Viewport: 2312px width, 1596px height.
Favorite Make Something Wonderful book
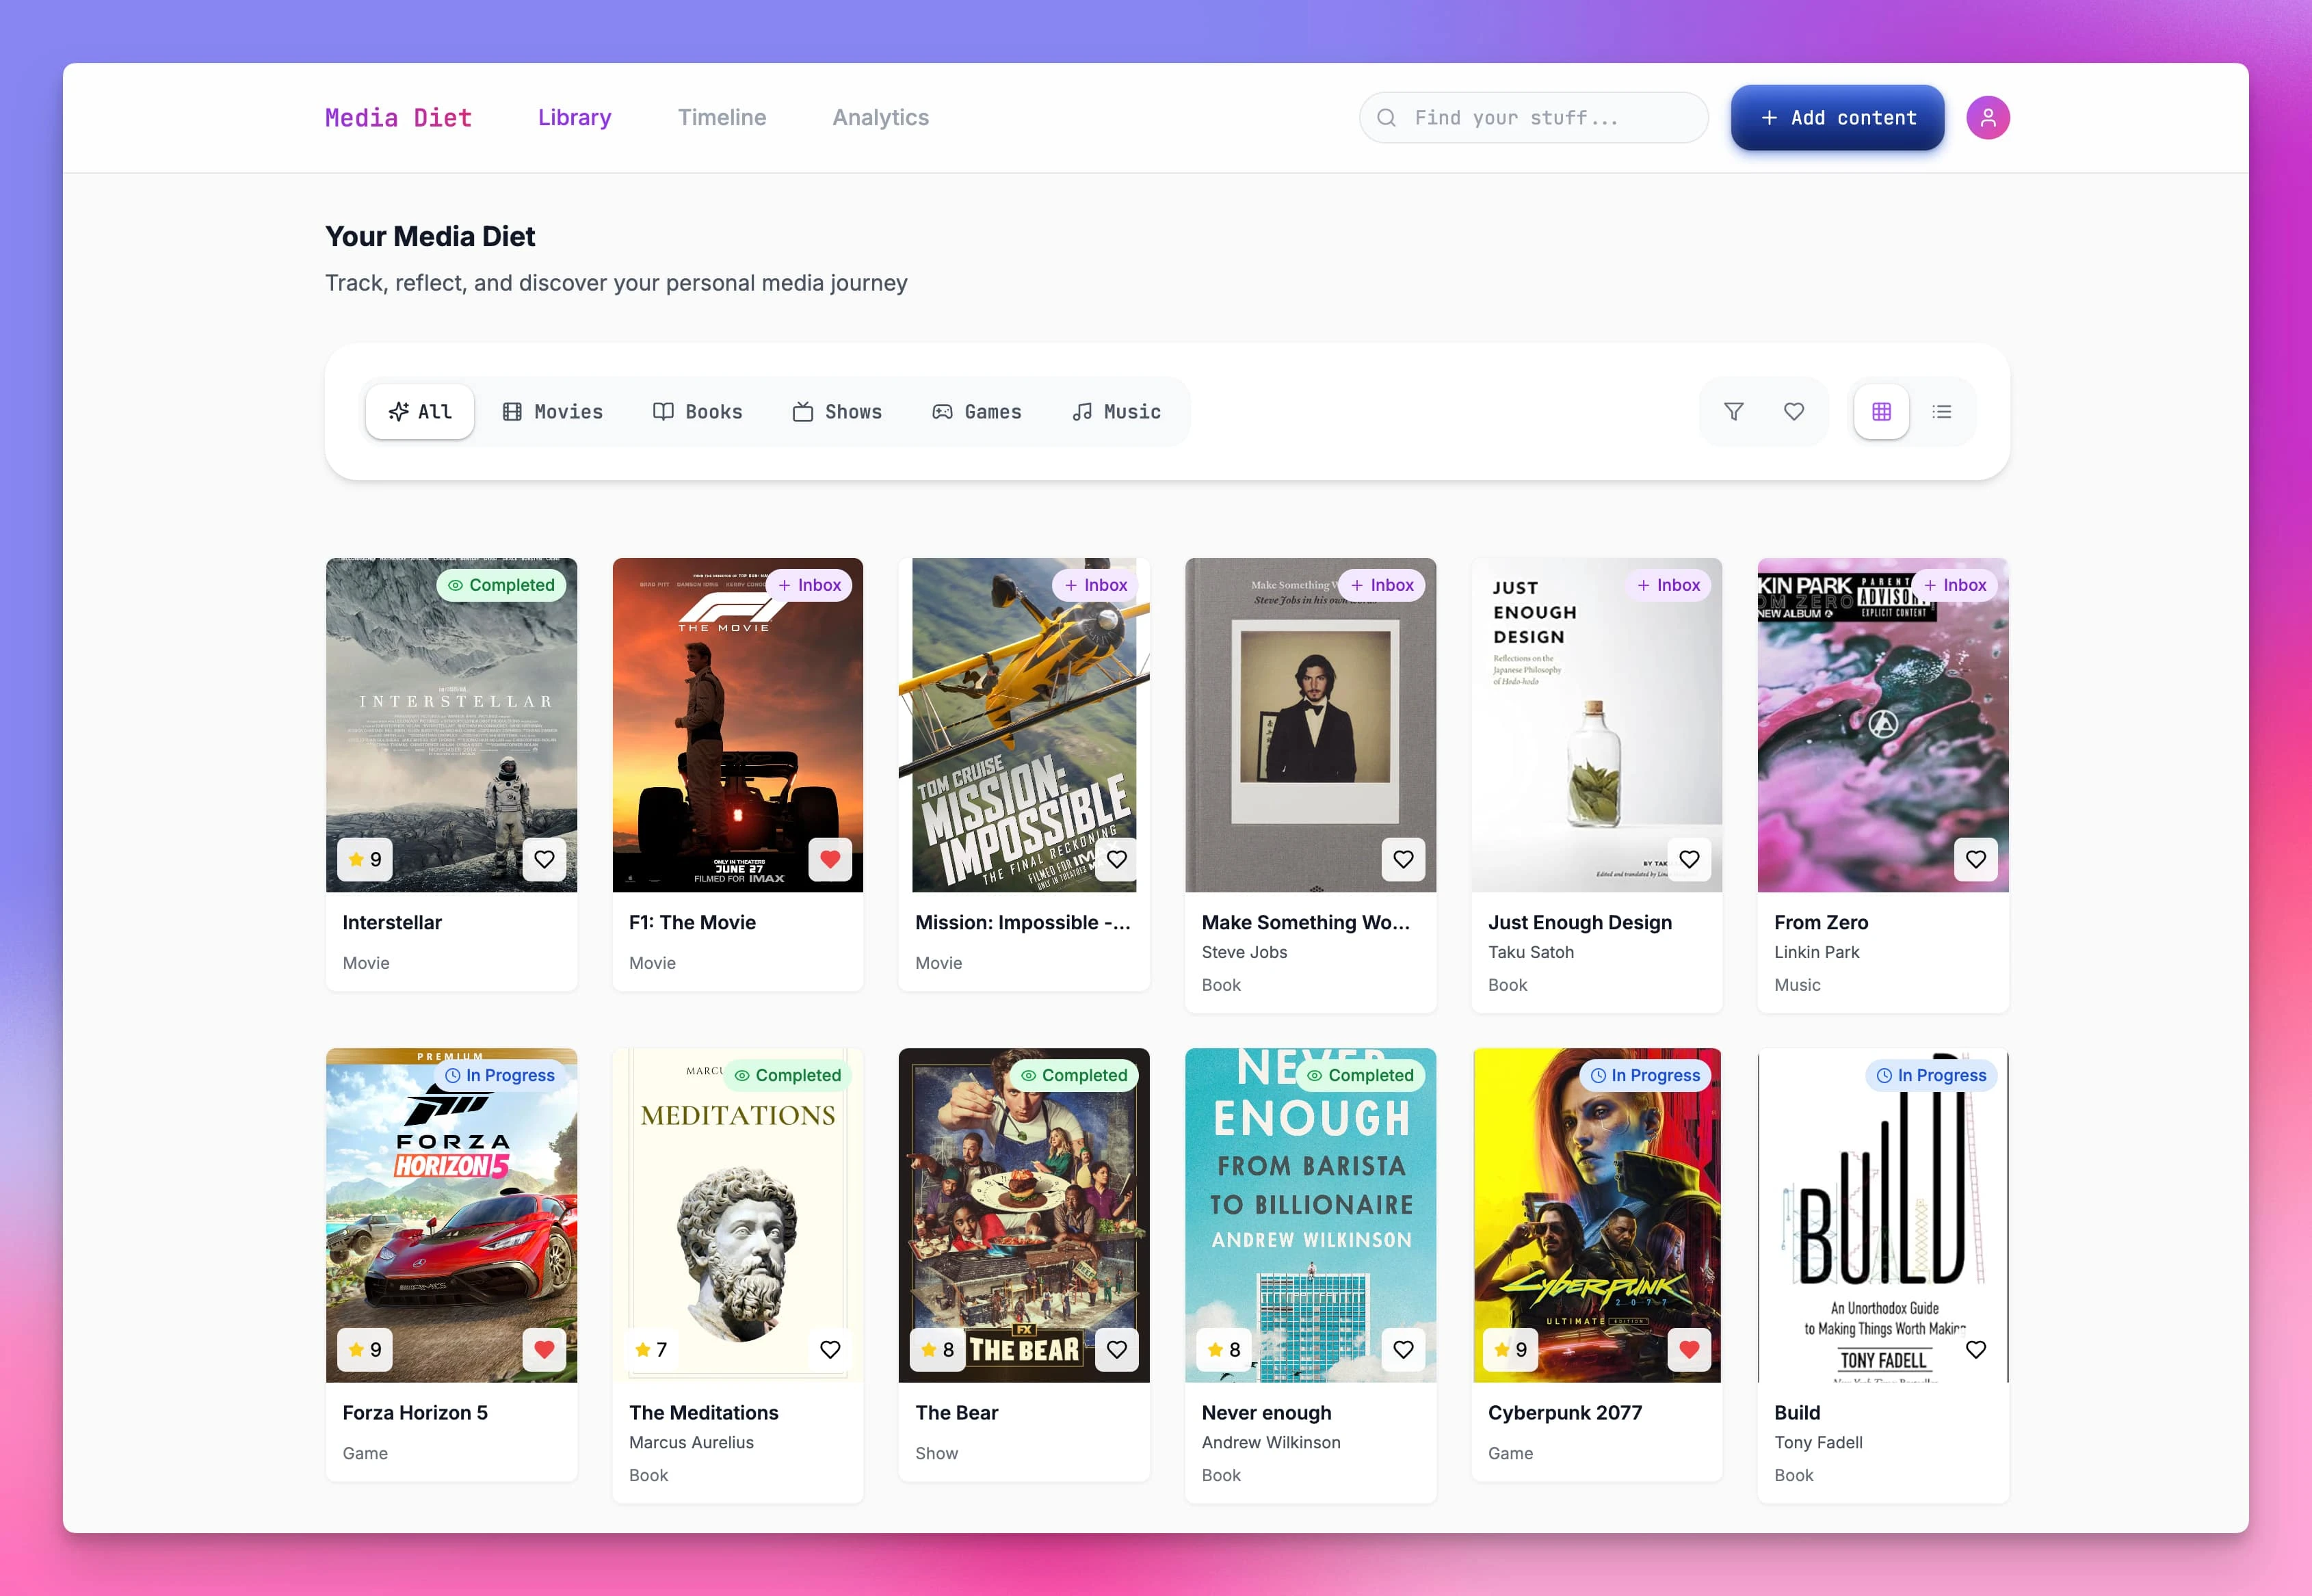pyautogui.click(x=1404, y=859)
